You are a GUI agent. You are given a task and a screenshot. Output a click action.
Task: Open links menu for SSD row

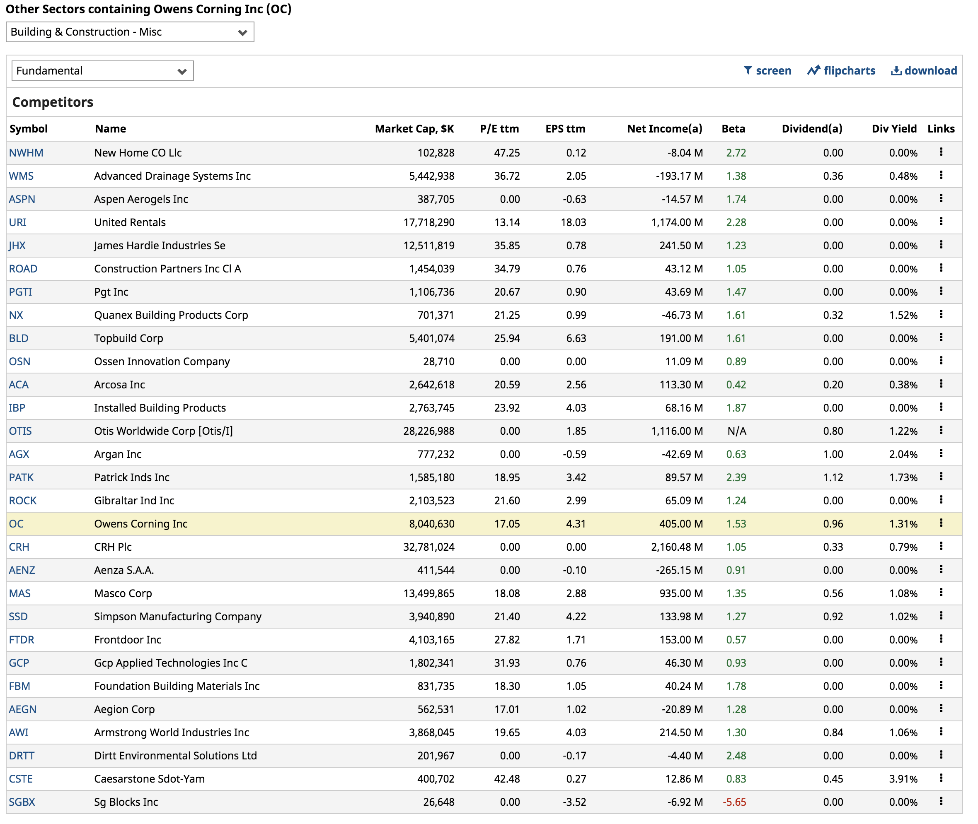pos(941,616)
